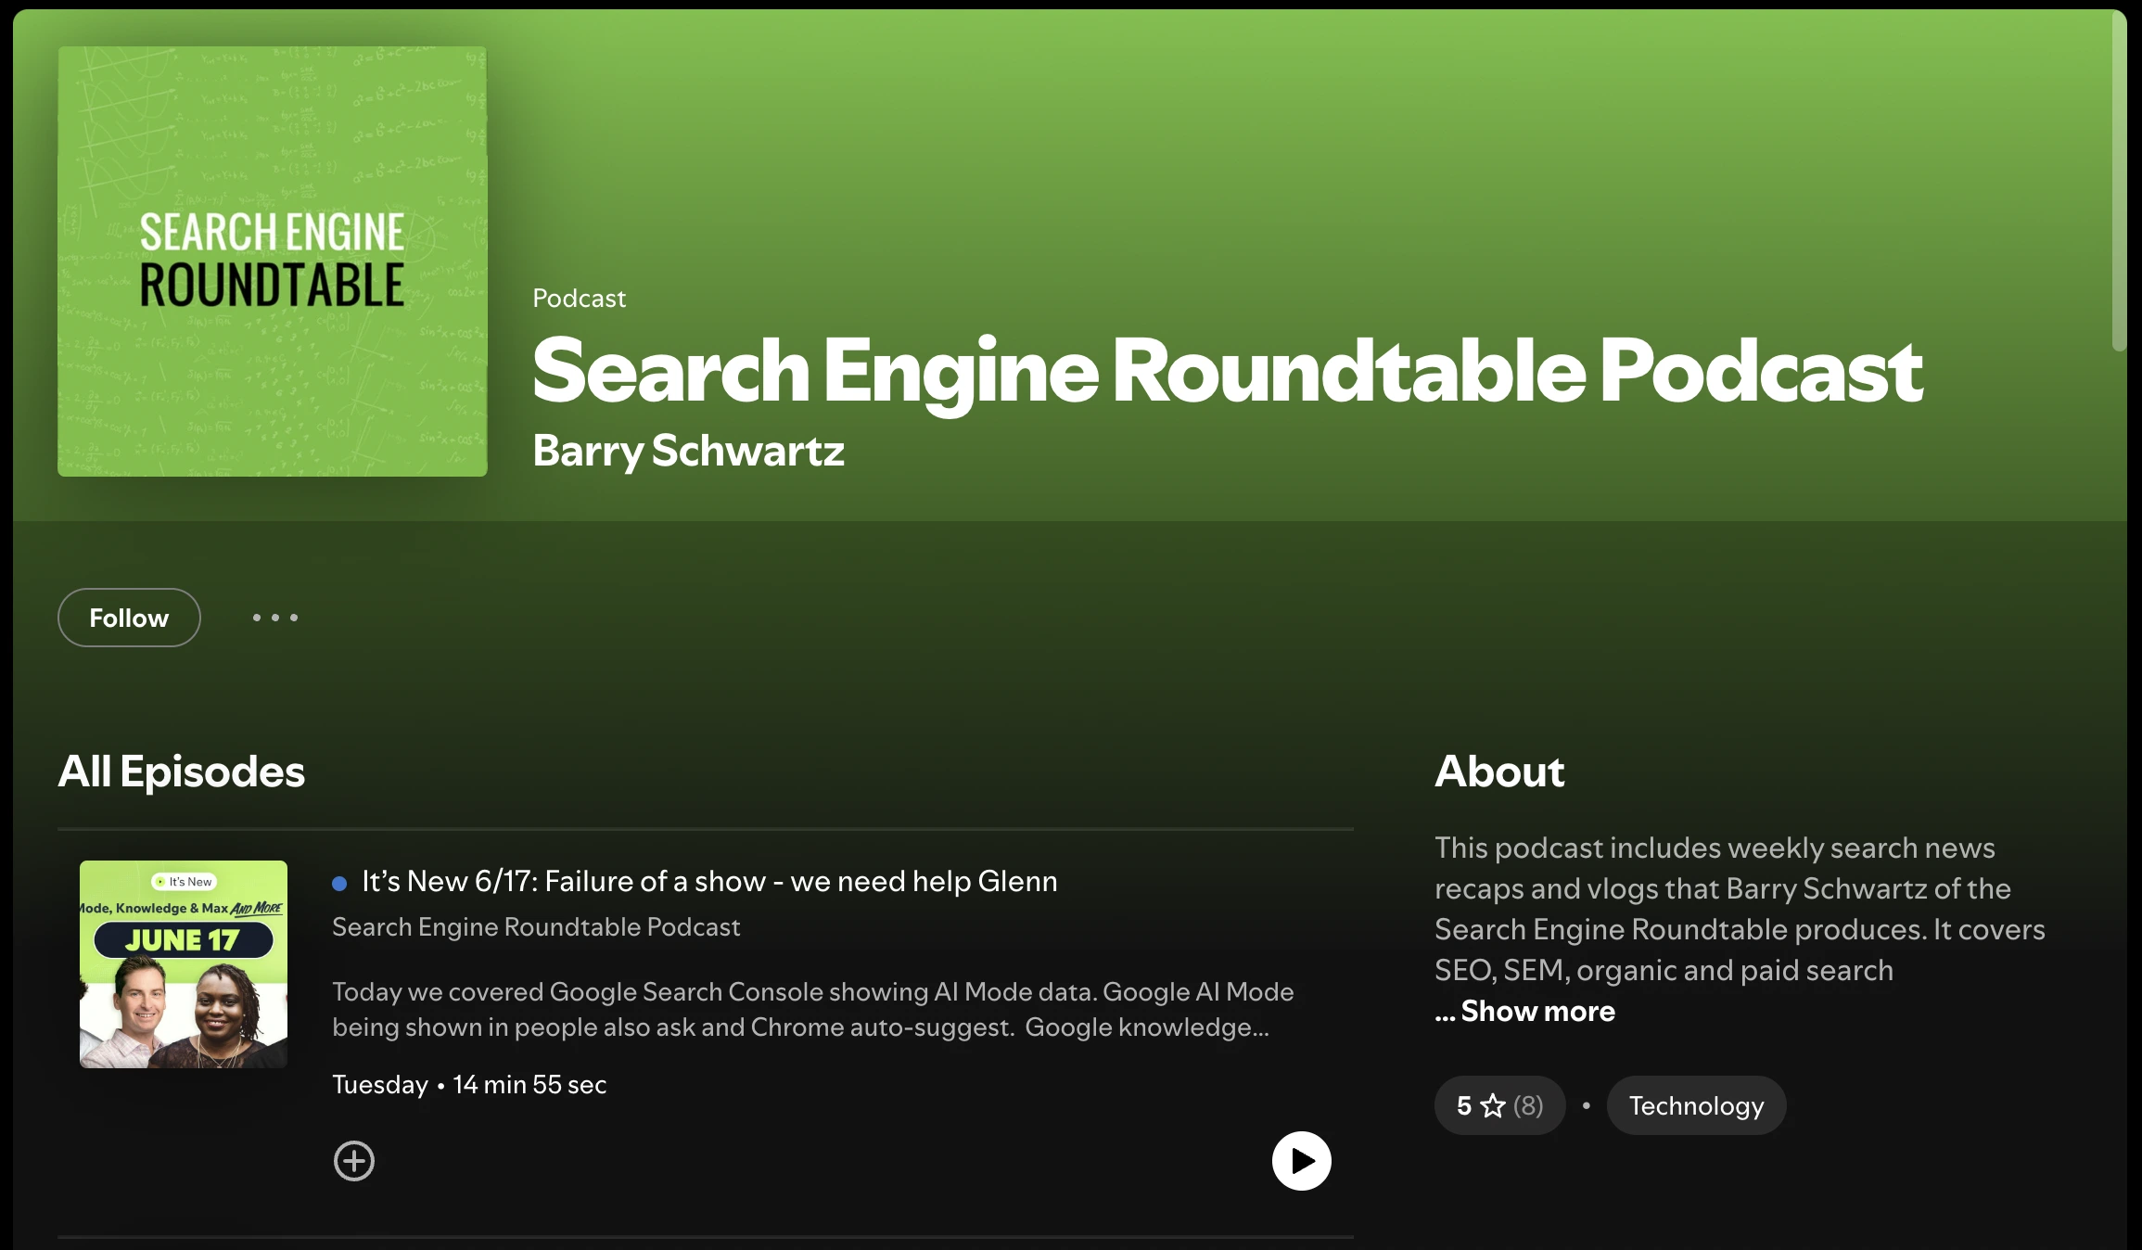Open the It's New 6/17 episode title

(709, 881)
